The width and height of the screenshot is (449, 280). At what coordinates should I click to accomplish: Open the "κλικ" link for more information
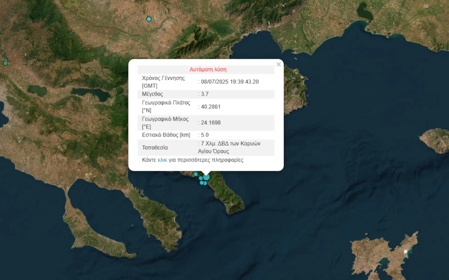[x=162, y=160]
